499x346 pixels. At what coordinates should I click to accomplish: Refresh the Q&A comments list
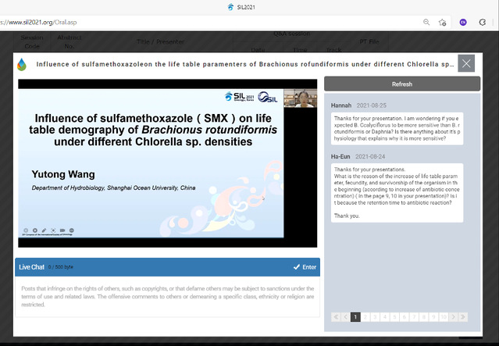[x=401, y=84]
